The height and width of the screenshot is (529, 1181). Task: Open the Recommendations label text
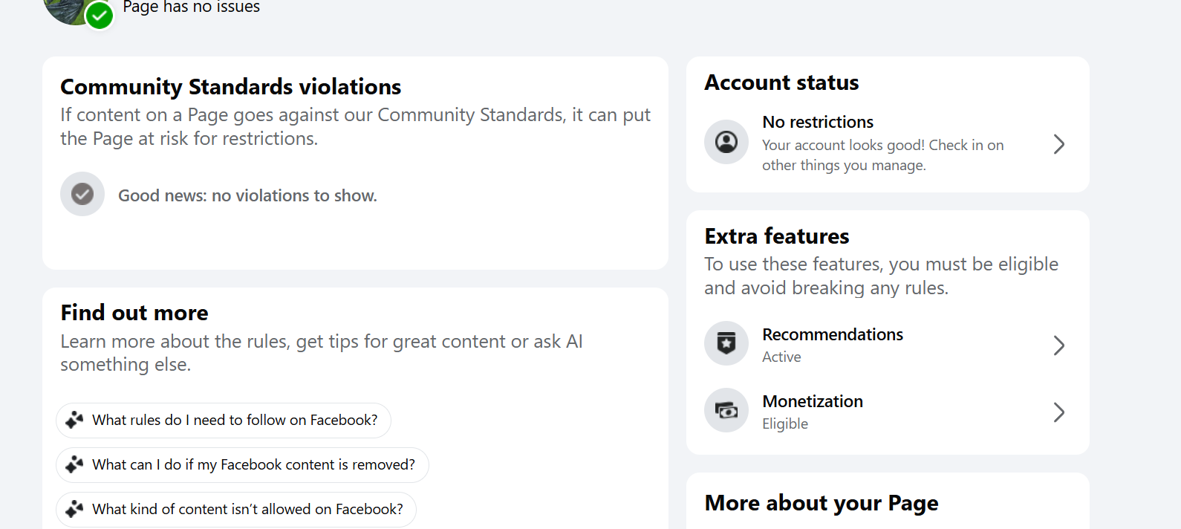(832, 334)
